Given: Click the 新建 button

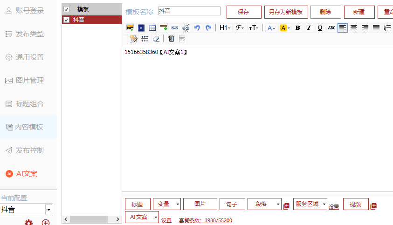Looking at the screenshot, I should [359, 12].
